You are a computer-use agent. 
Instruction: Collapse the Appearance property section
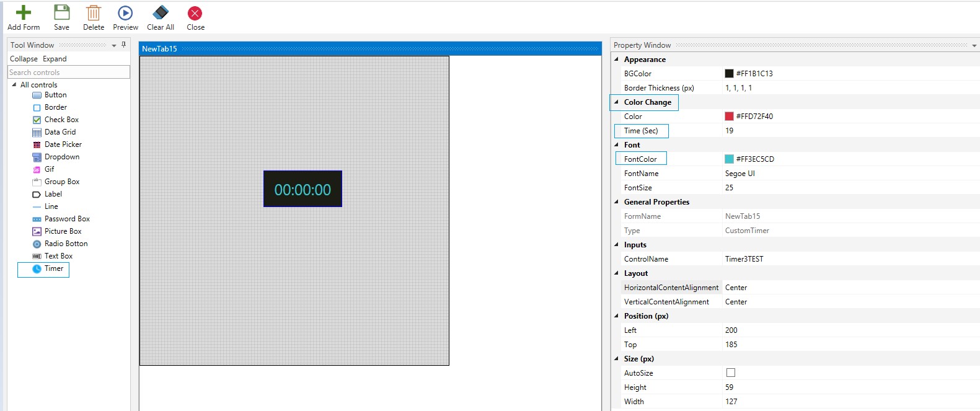click(616, 60)
